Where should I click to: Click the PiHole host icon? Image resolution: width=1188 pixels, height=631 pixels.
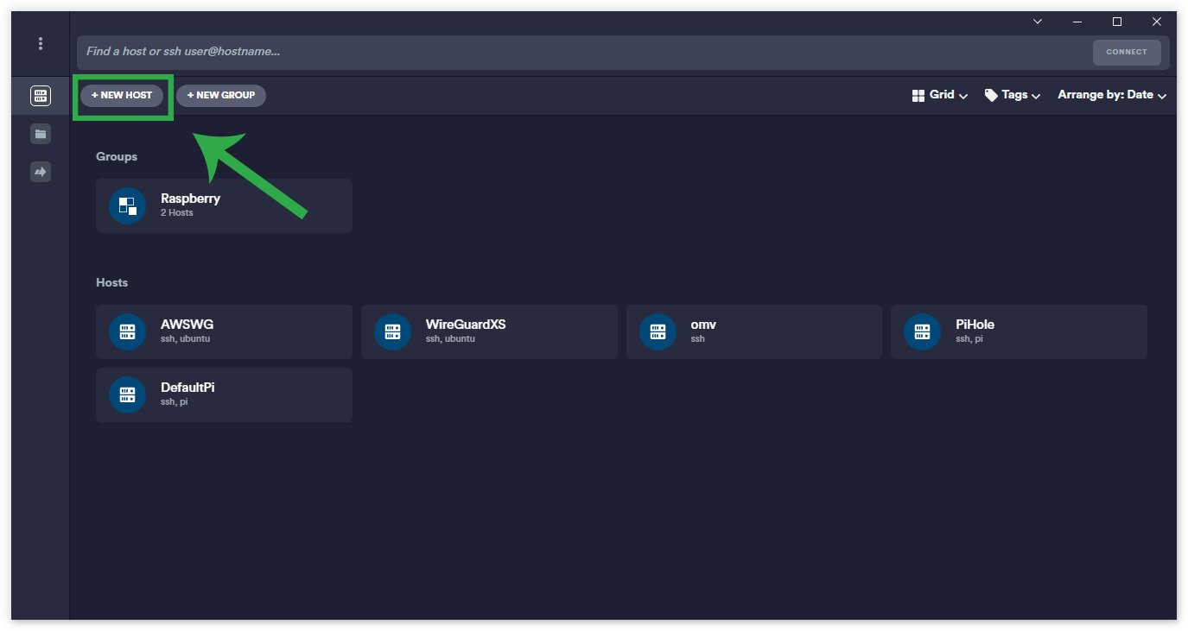[x=922, y=331]
